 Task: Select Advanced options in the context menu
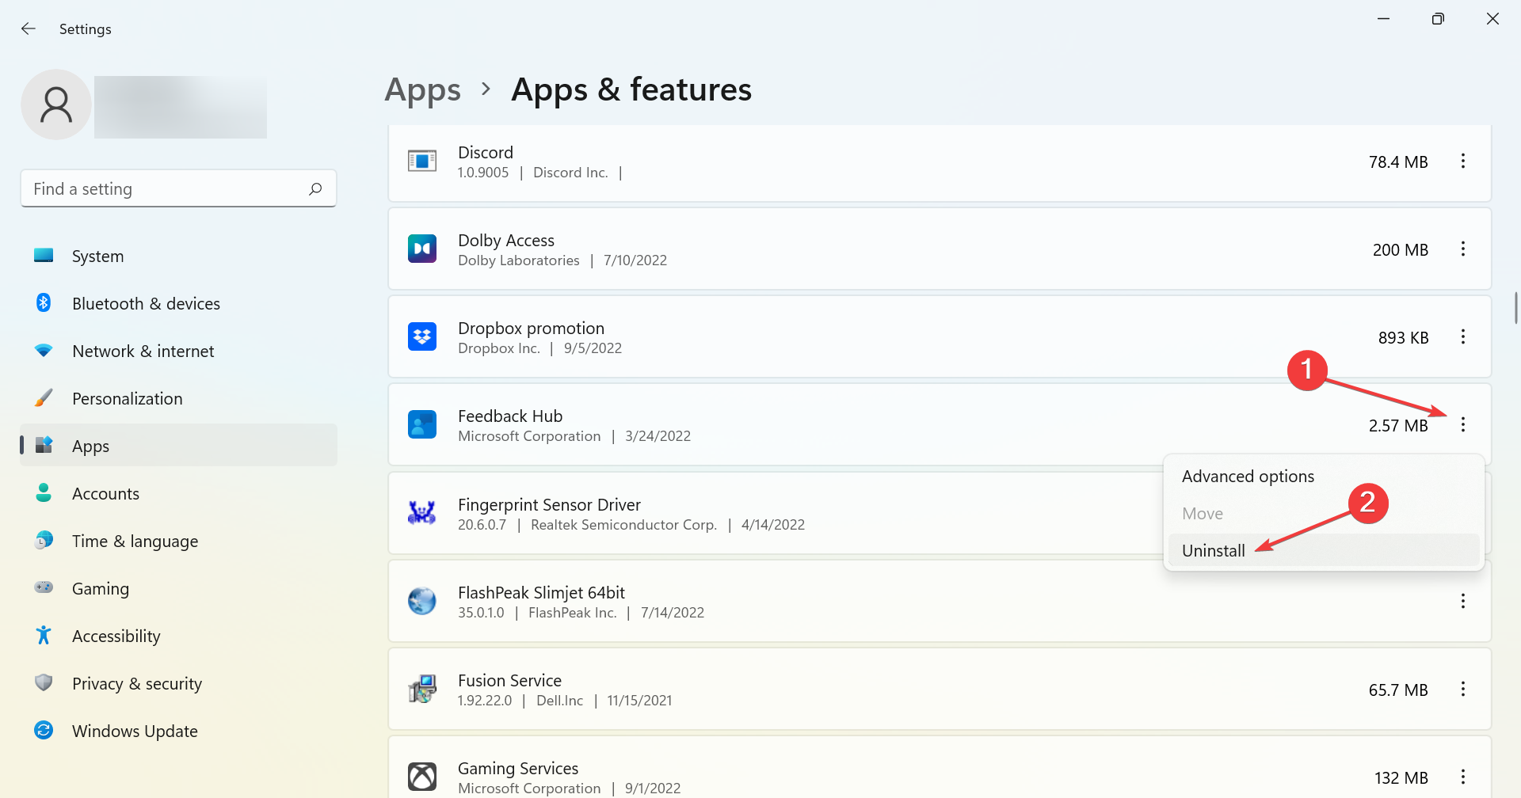coord(1324,477)
